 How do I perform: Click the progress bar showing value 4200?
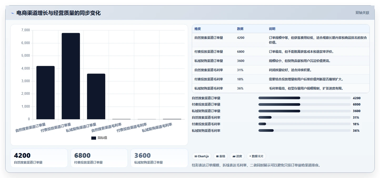pos(304,98)
